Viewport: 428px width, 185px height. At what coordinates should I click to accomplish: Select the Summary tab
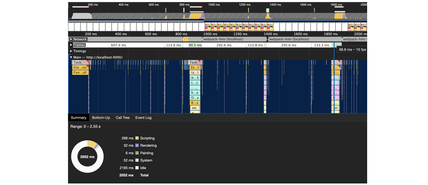[78, 118]
